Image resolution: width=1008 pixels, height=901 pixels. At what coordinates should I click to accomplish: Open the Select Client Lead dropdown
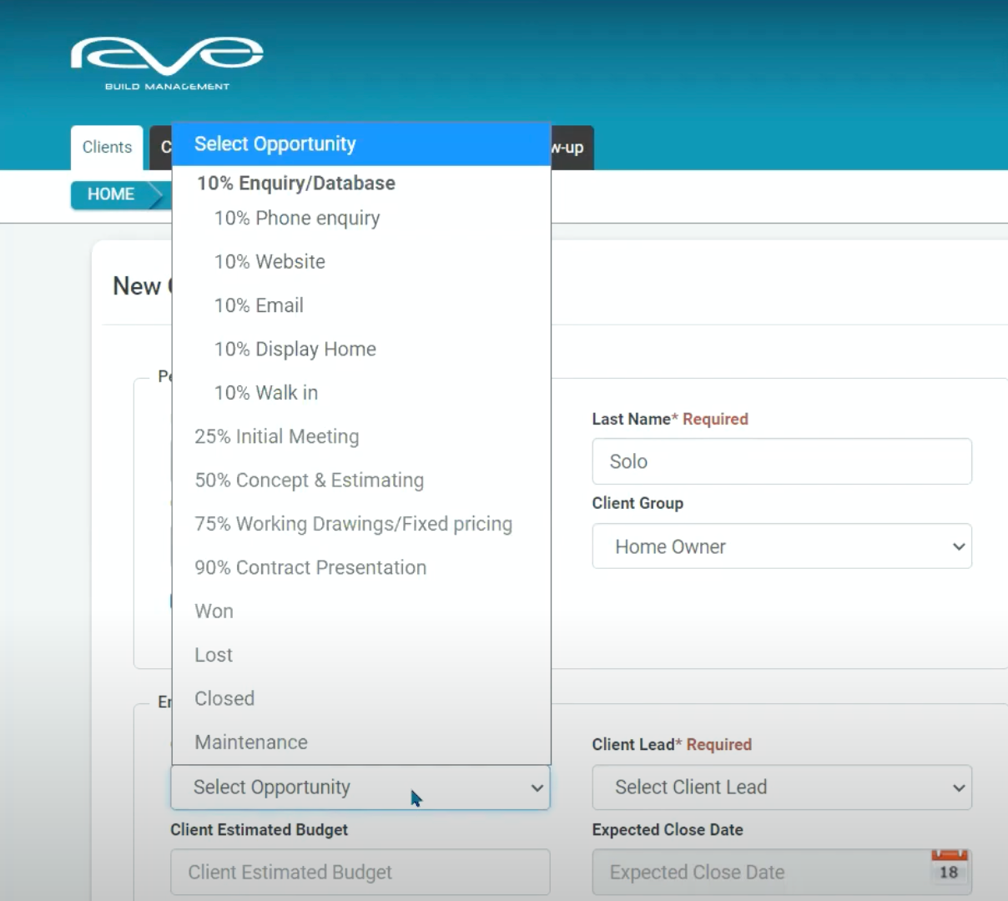point(782,788)
